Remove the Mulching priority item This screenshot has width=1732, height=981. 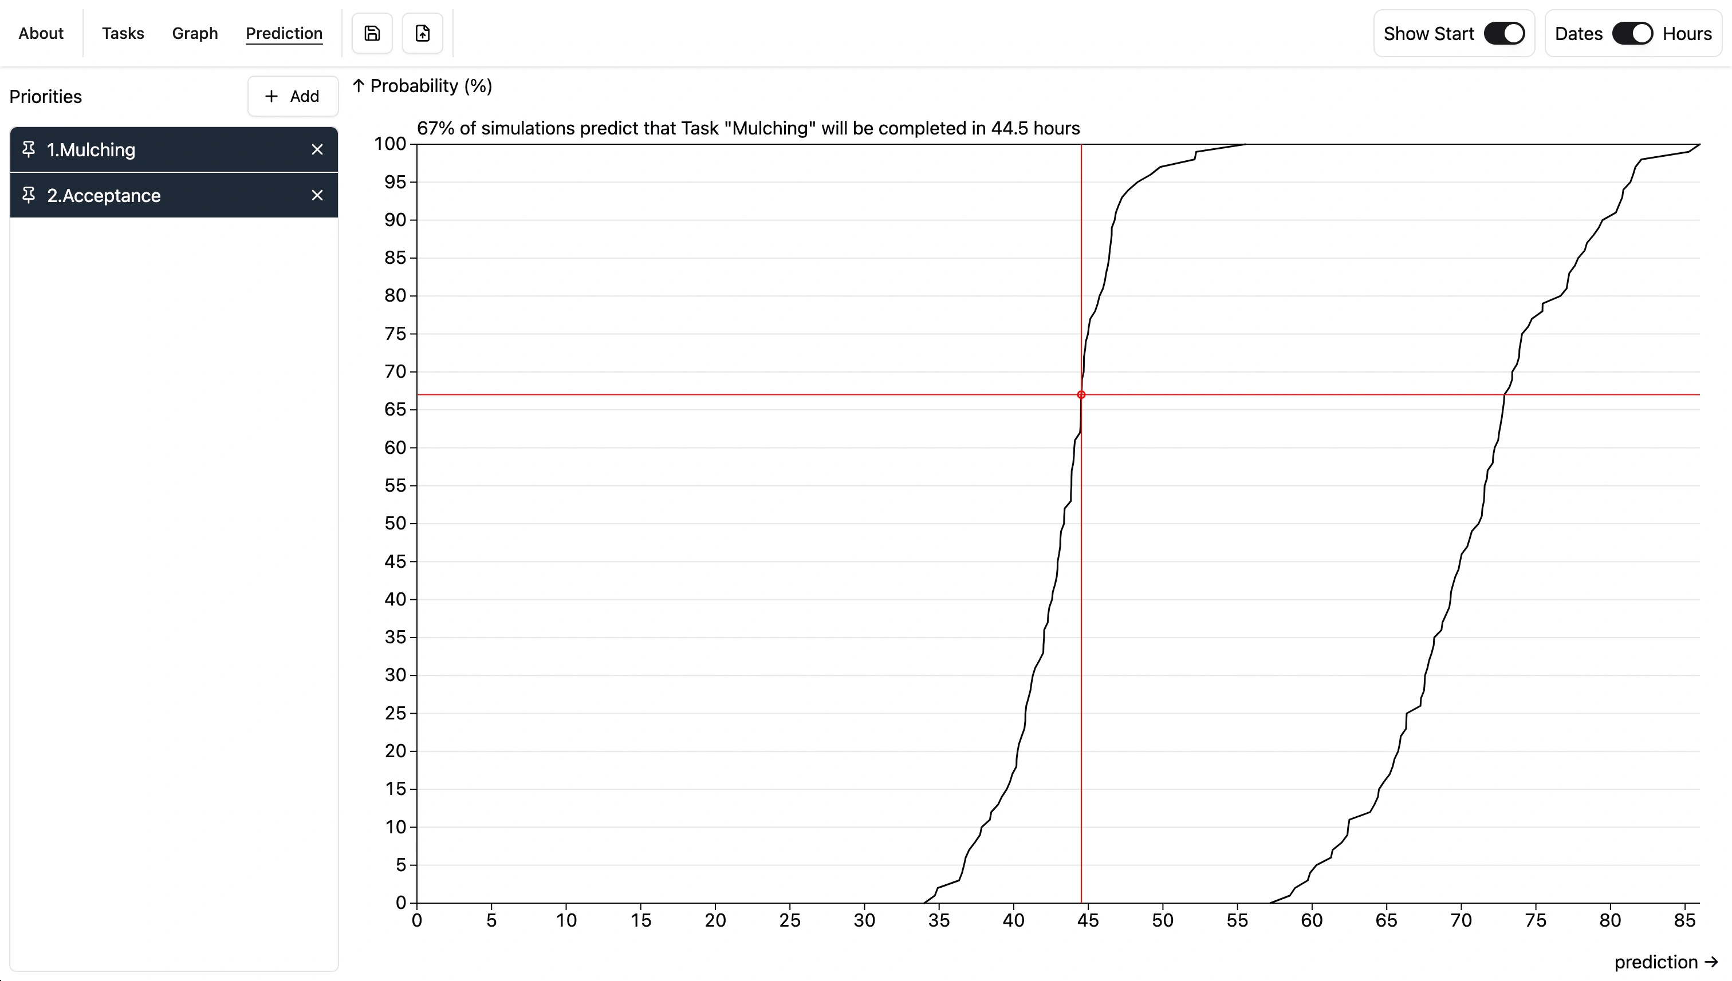[318, 149]
